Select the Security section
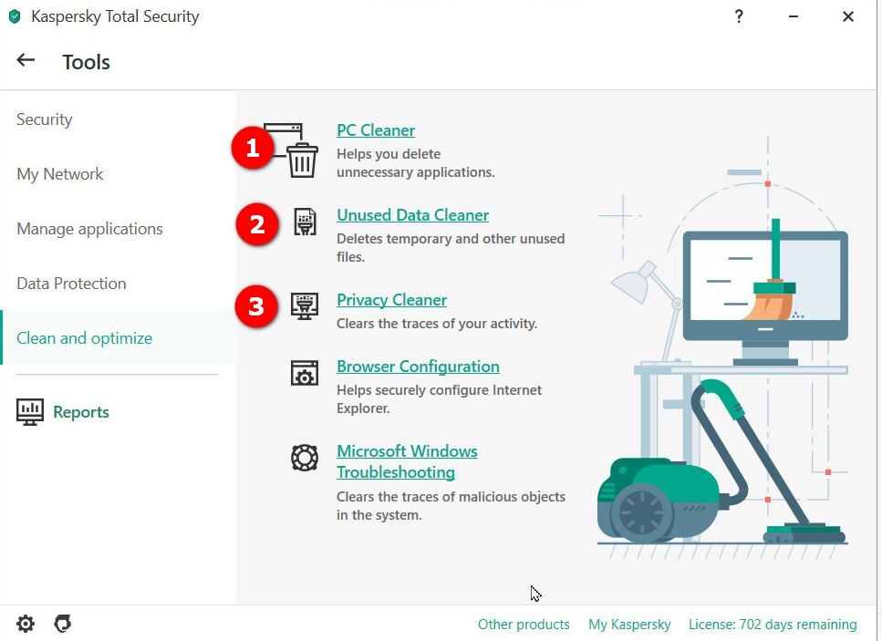Image resolution: width=882 pixels, height=641 pixels. (45, 119)
